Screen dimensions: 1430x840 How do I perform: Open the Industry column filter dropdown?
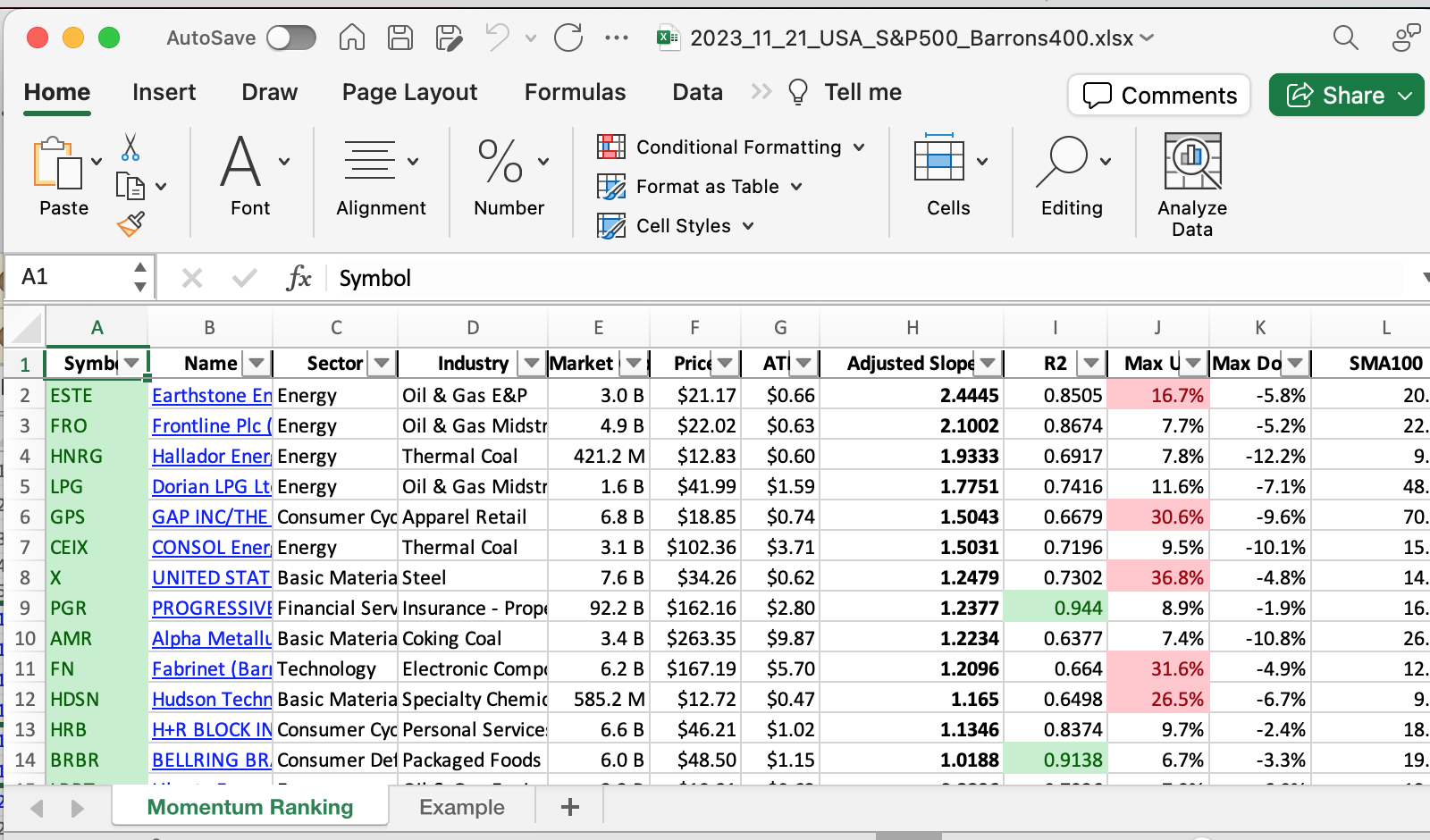[532, 363]
